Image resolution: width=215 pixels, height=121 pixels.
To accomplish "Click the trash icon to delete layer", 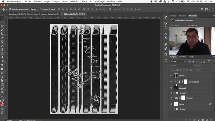I will [x=211, y=120].
